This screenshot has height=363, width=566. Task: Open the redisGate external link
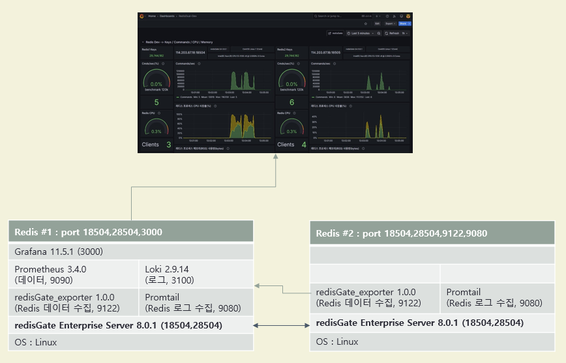coord(335,33)
